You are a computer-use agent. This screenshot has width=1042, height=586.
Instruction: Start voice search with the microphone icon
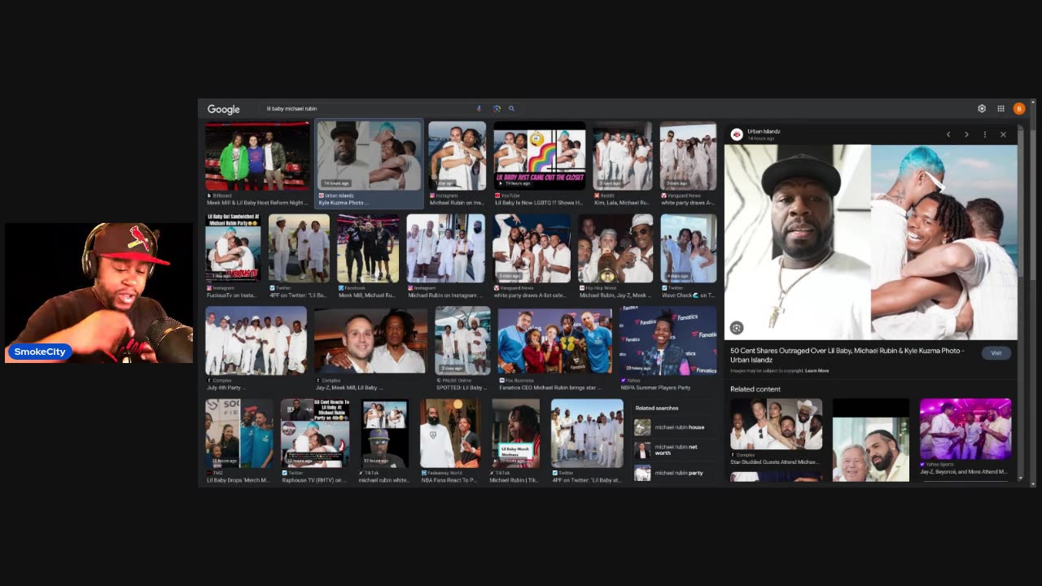pos(479,108)
